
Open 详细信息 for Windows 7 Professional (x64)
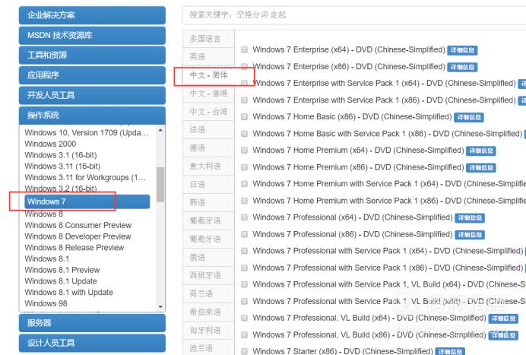pos(470,218)
